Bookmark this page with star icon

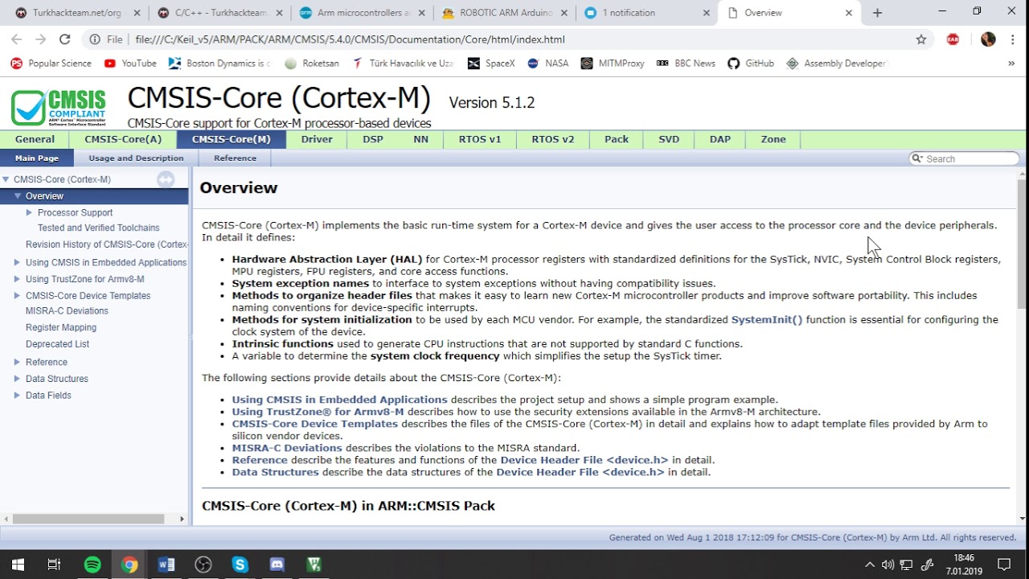tap(921, 39)
